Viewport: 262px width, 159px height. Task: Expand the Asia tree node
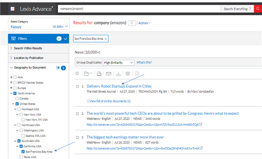tap(11, 77)
